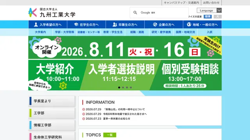Click bullet icon beside 夏季一斉休業 notice
Image resolution: width=250 pixels, height=140 pixels.
coord(84,119)
